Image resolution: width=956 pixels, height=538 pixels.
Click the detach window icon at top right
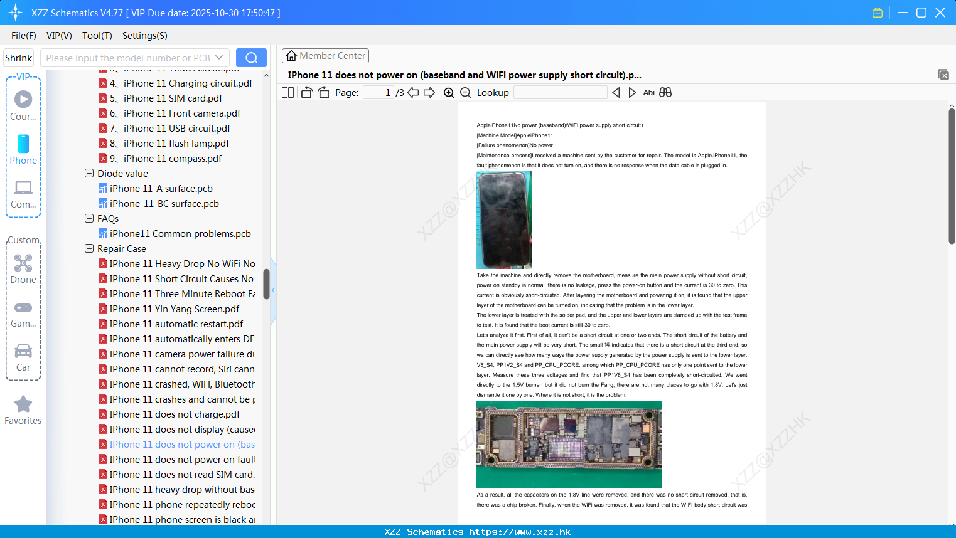pos(943,75)
